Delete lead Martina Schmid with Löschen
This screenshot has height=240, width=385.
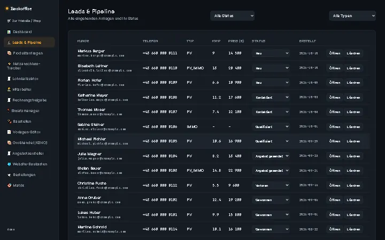point(353,229)
